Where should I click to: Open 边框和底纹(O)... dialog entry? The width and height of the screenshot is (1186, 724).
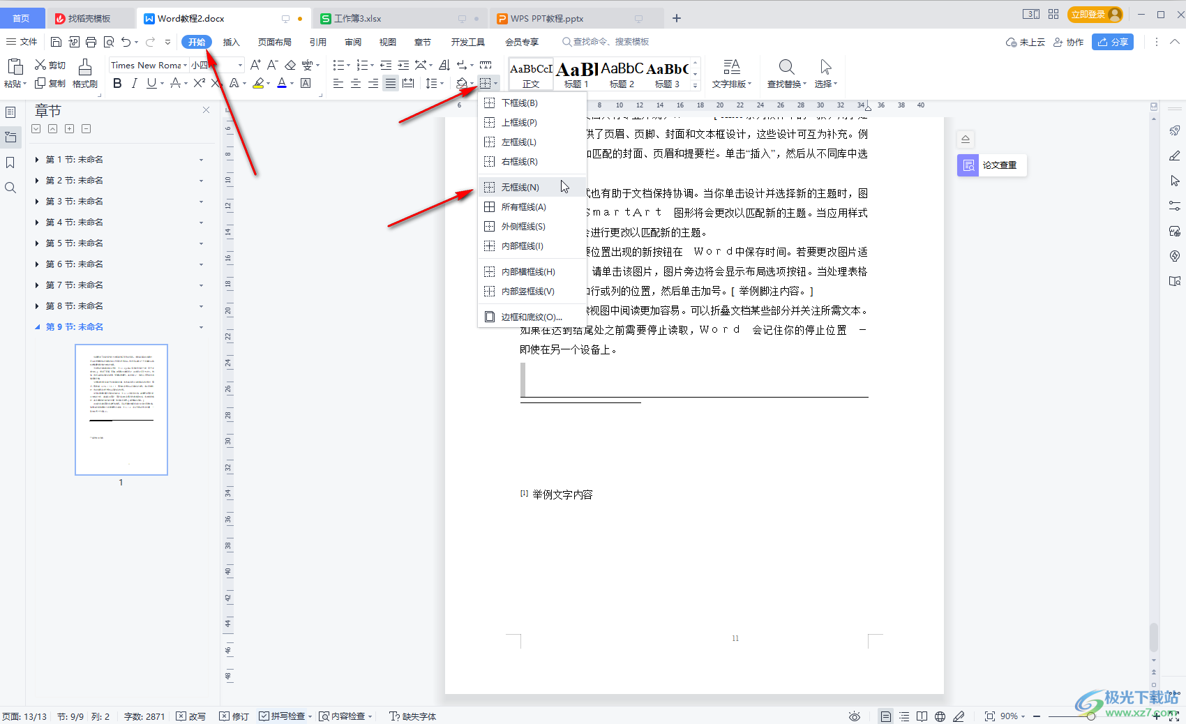(x=532, y=317)
